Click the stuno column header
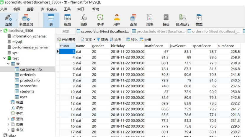This screenshot has height=137, width=245. (67, 46)
